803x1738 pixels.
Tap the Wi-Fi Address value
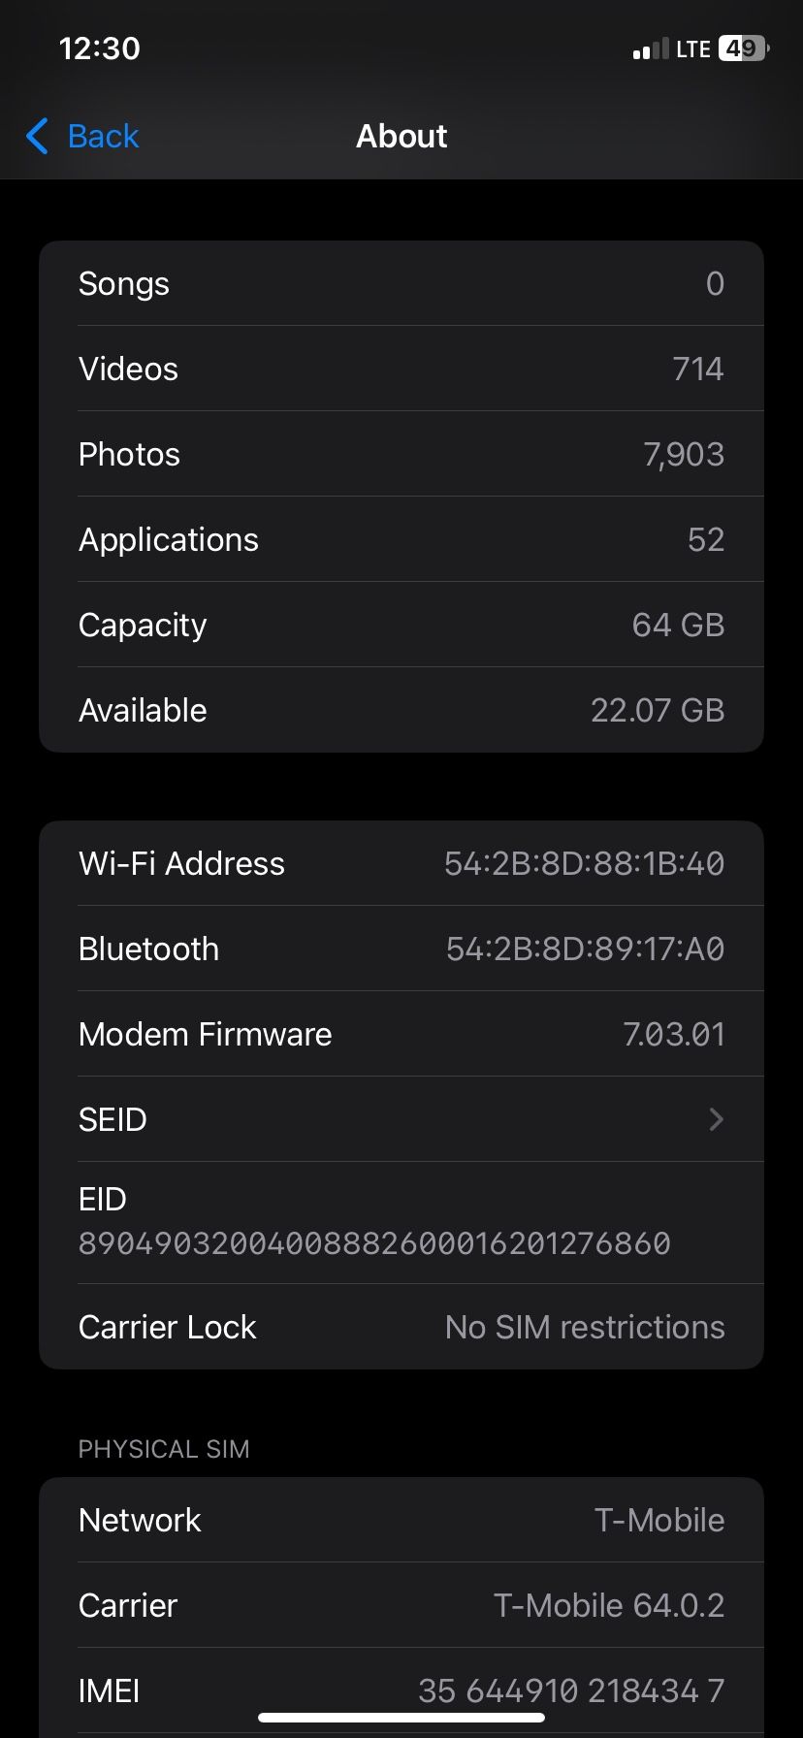(584, 864)
